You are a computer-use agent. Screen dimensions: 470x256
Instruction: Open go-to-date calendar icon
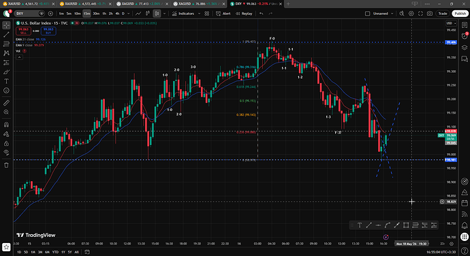point(87,252)
